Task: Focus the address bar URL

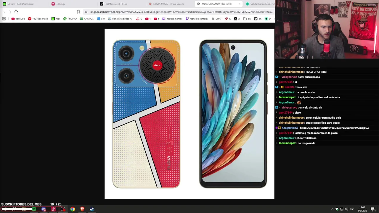Action: click(182, 12)
